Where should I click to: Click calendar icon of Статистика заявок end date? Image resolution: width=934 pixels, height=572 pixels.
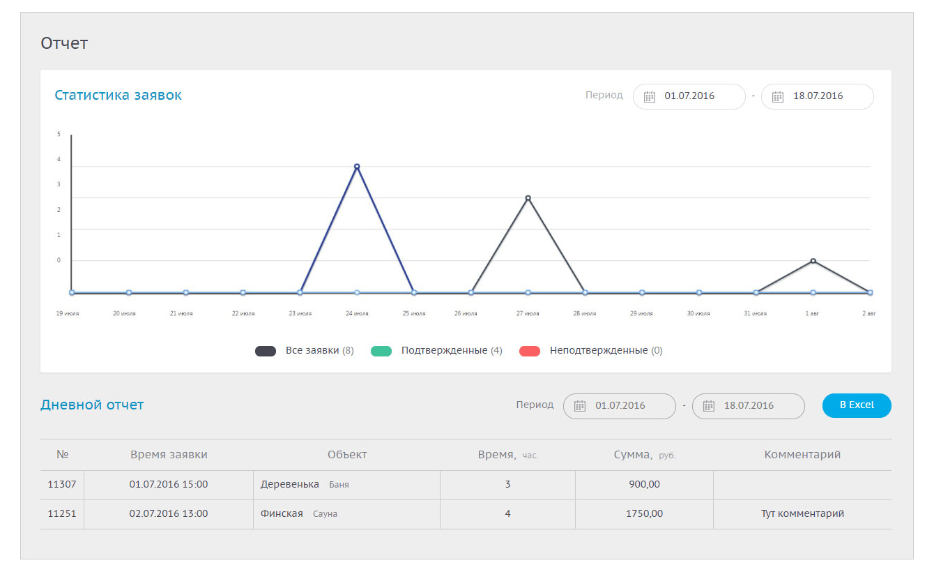click(x=778, y=97)
